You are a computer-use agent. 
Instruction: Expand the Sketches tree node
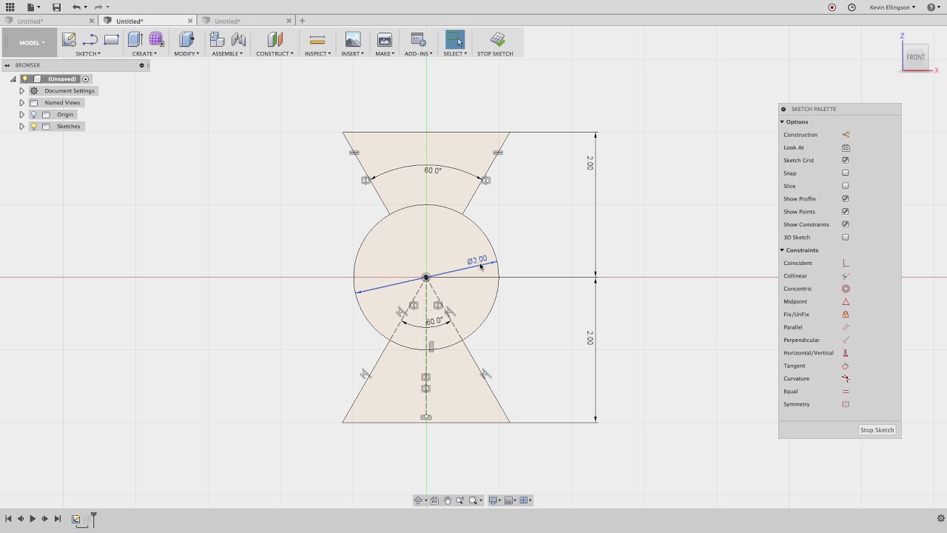pos(22,127)
